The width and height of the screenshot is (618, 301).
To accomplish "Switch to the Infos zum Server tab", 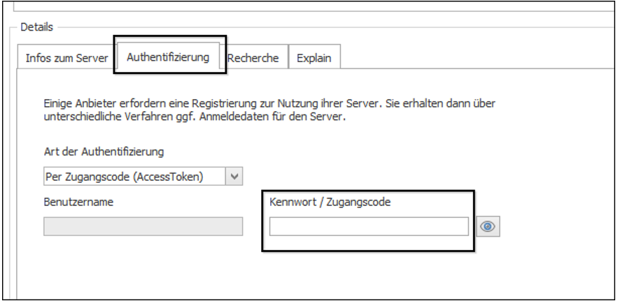I will pos(66,58).
